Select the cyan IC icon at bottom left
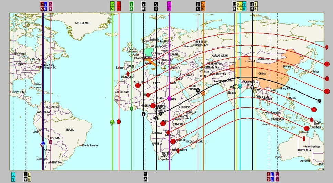This screenshot has height=183, width=333. tap(13, 176)
